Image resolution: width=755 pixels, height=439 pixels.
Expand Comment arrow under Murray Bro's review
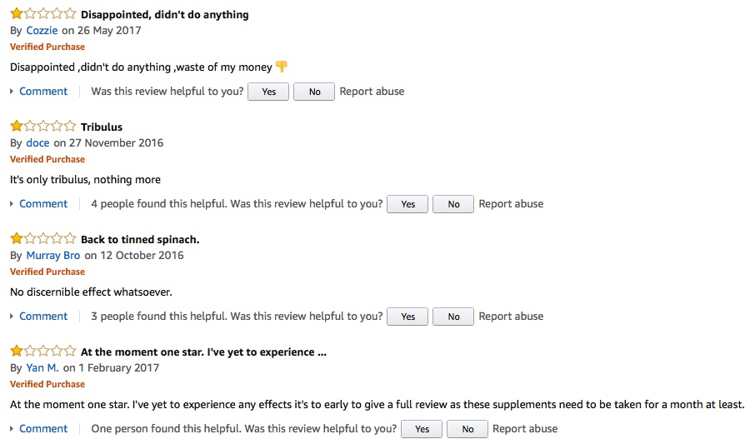pyautogui.click(x=12, y=317)
